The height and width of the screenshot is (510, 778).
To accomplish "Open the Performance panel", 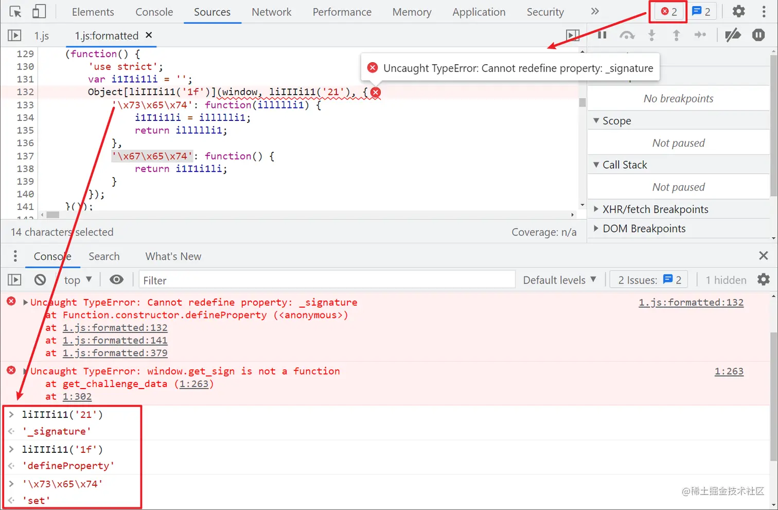I will (342, 12).
